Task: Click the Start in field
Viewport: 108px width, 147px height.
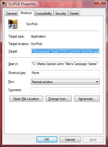Action: tap(65, 64)
